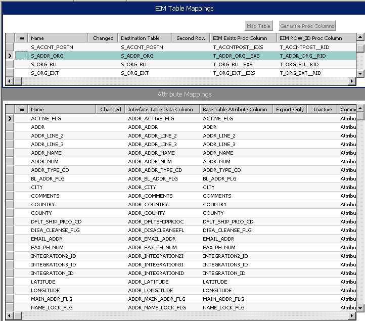Click the Second Row column header
This screenshot has height=321, width=365.
click(191, 38)
